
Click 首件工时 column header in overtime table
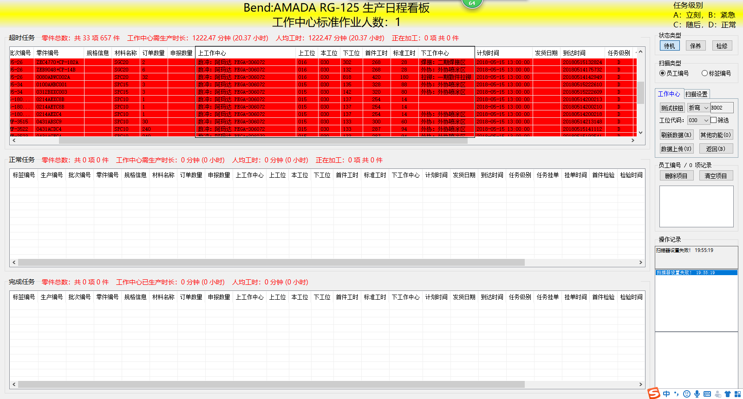tap(376, 53)
